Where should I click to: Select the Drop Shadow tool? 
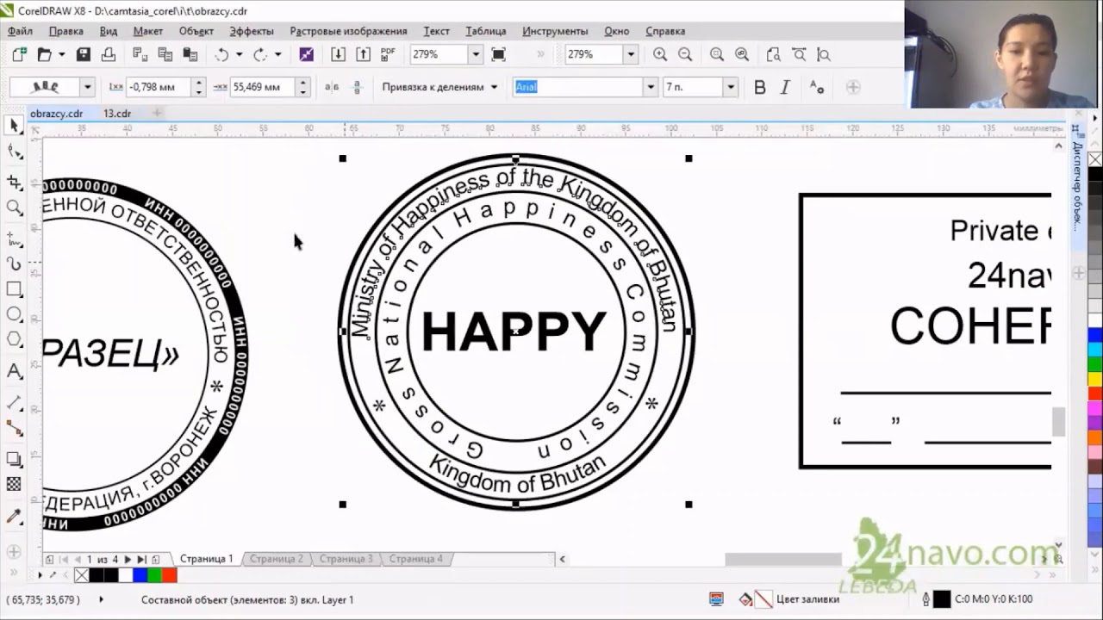(x=14, y=459)
